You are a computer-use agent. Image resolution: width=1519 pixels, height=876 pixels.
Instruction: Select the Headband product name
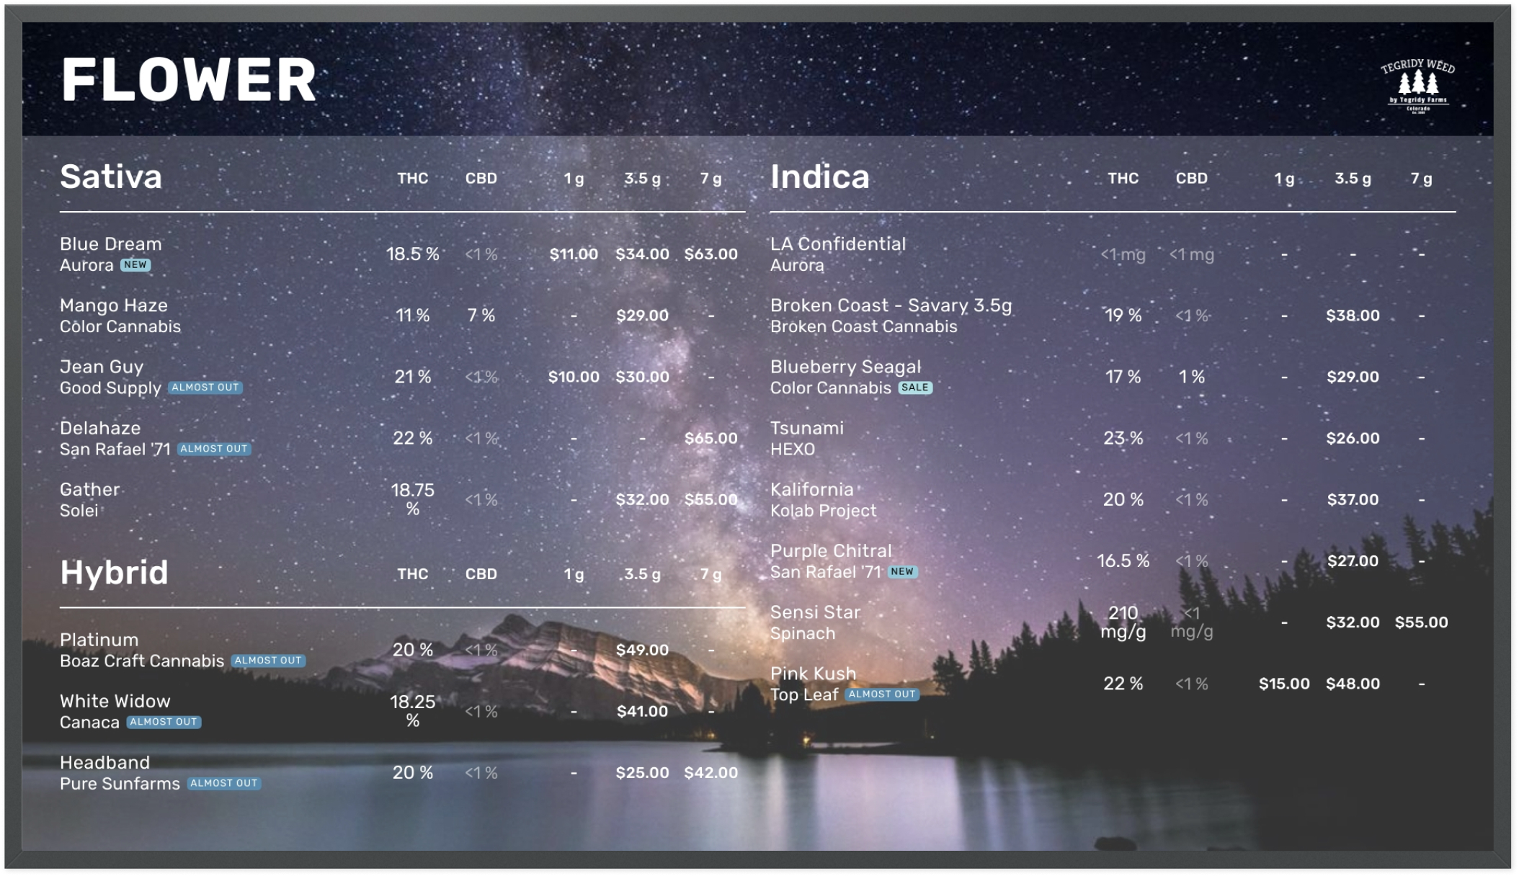[104, 762]
